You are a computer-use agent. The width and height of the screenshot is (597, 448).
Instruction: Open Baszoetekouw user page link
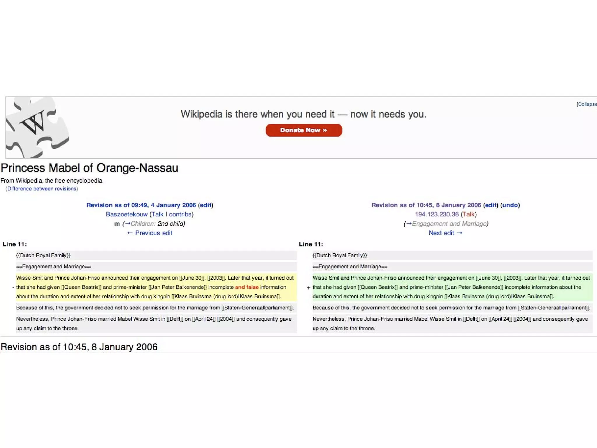(x=127, y=214)
